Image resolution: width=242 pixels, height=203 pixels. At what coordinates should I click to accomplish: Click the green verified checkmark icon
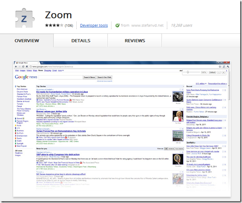click(x=117, y=25)
